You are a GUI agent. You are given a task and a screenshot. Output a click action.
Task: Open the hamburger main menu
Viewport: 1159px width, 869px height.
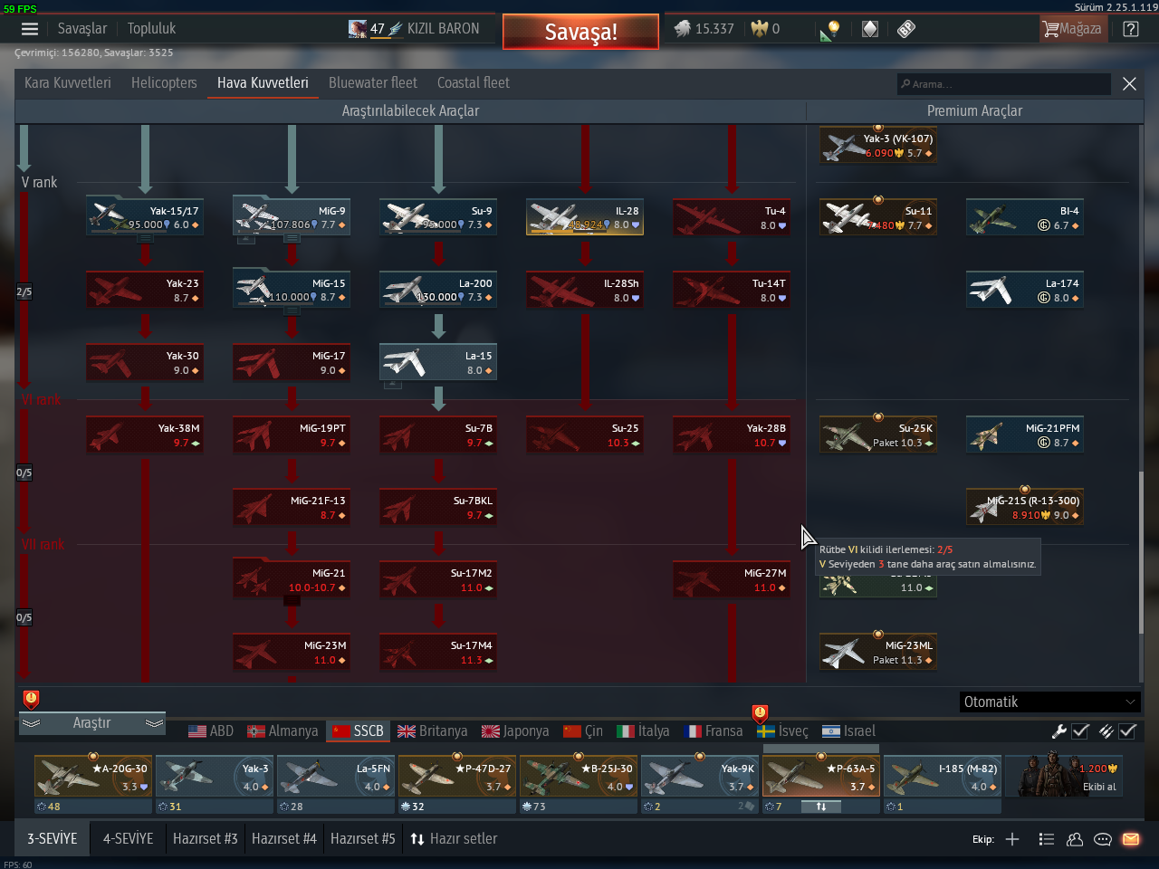(x=29, y=29)
